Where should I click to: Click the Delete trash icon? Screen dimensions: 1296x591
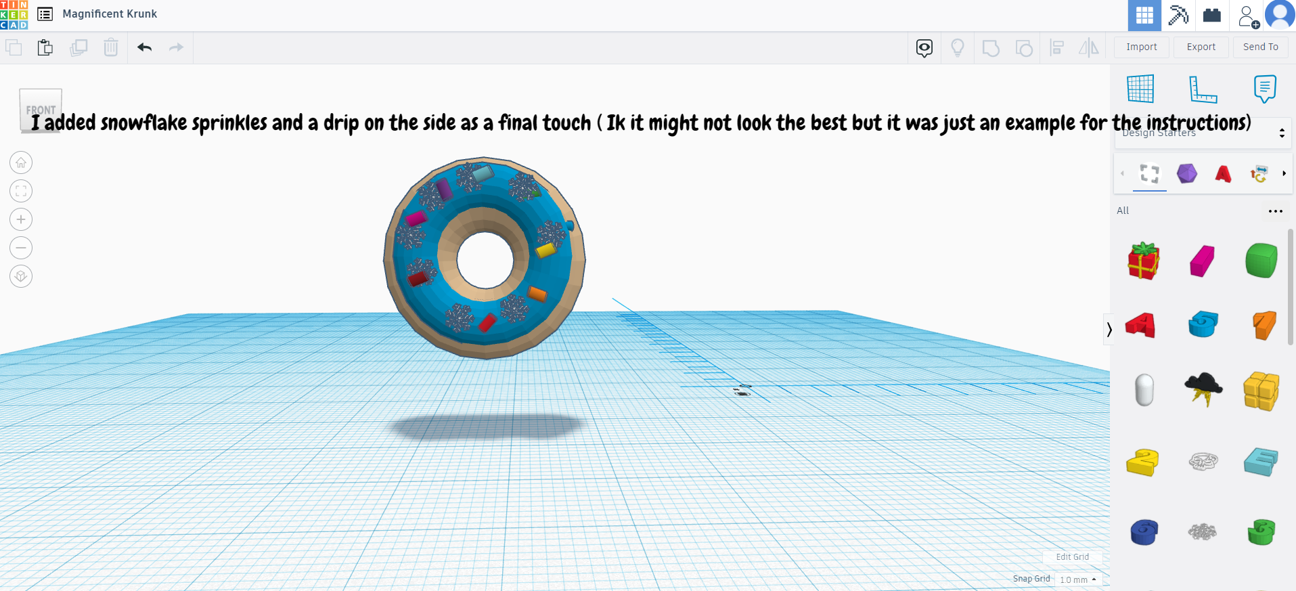click(111, 47)
